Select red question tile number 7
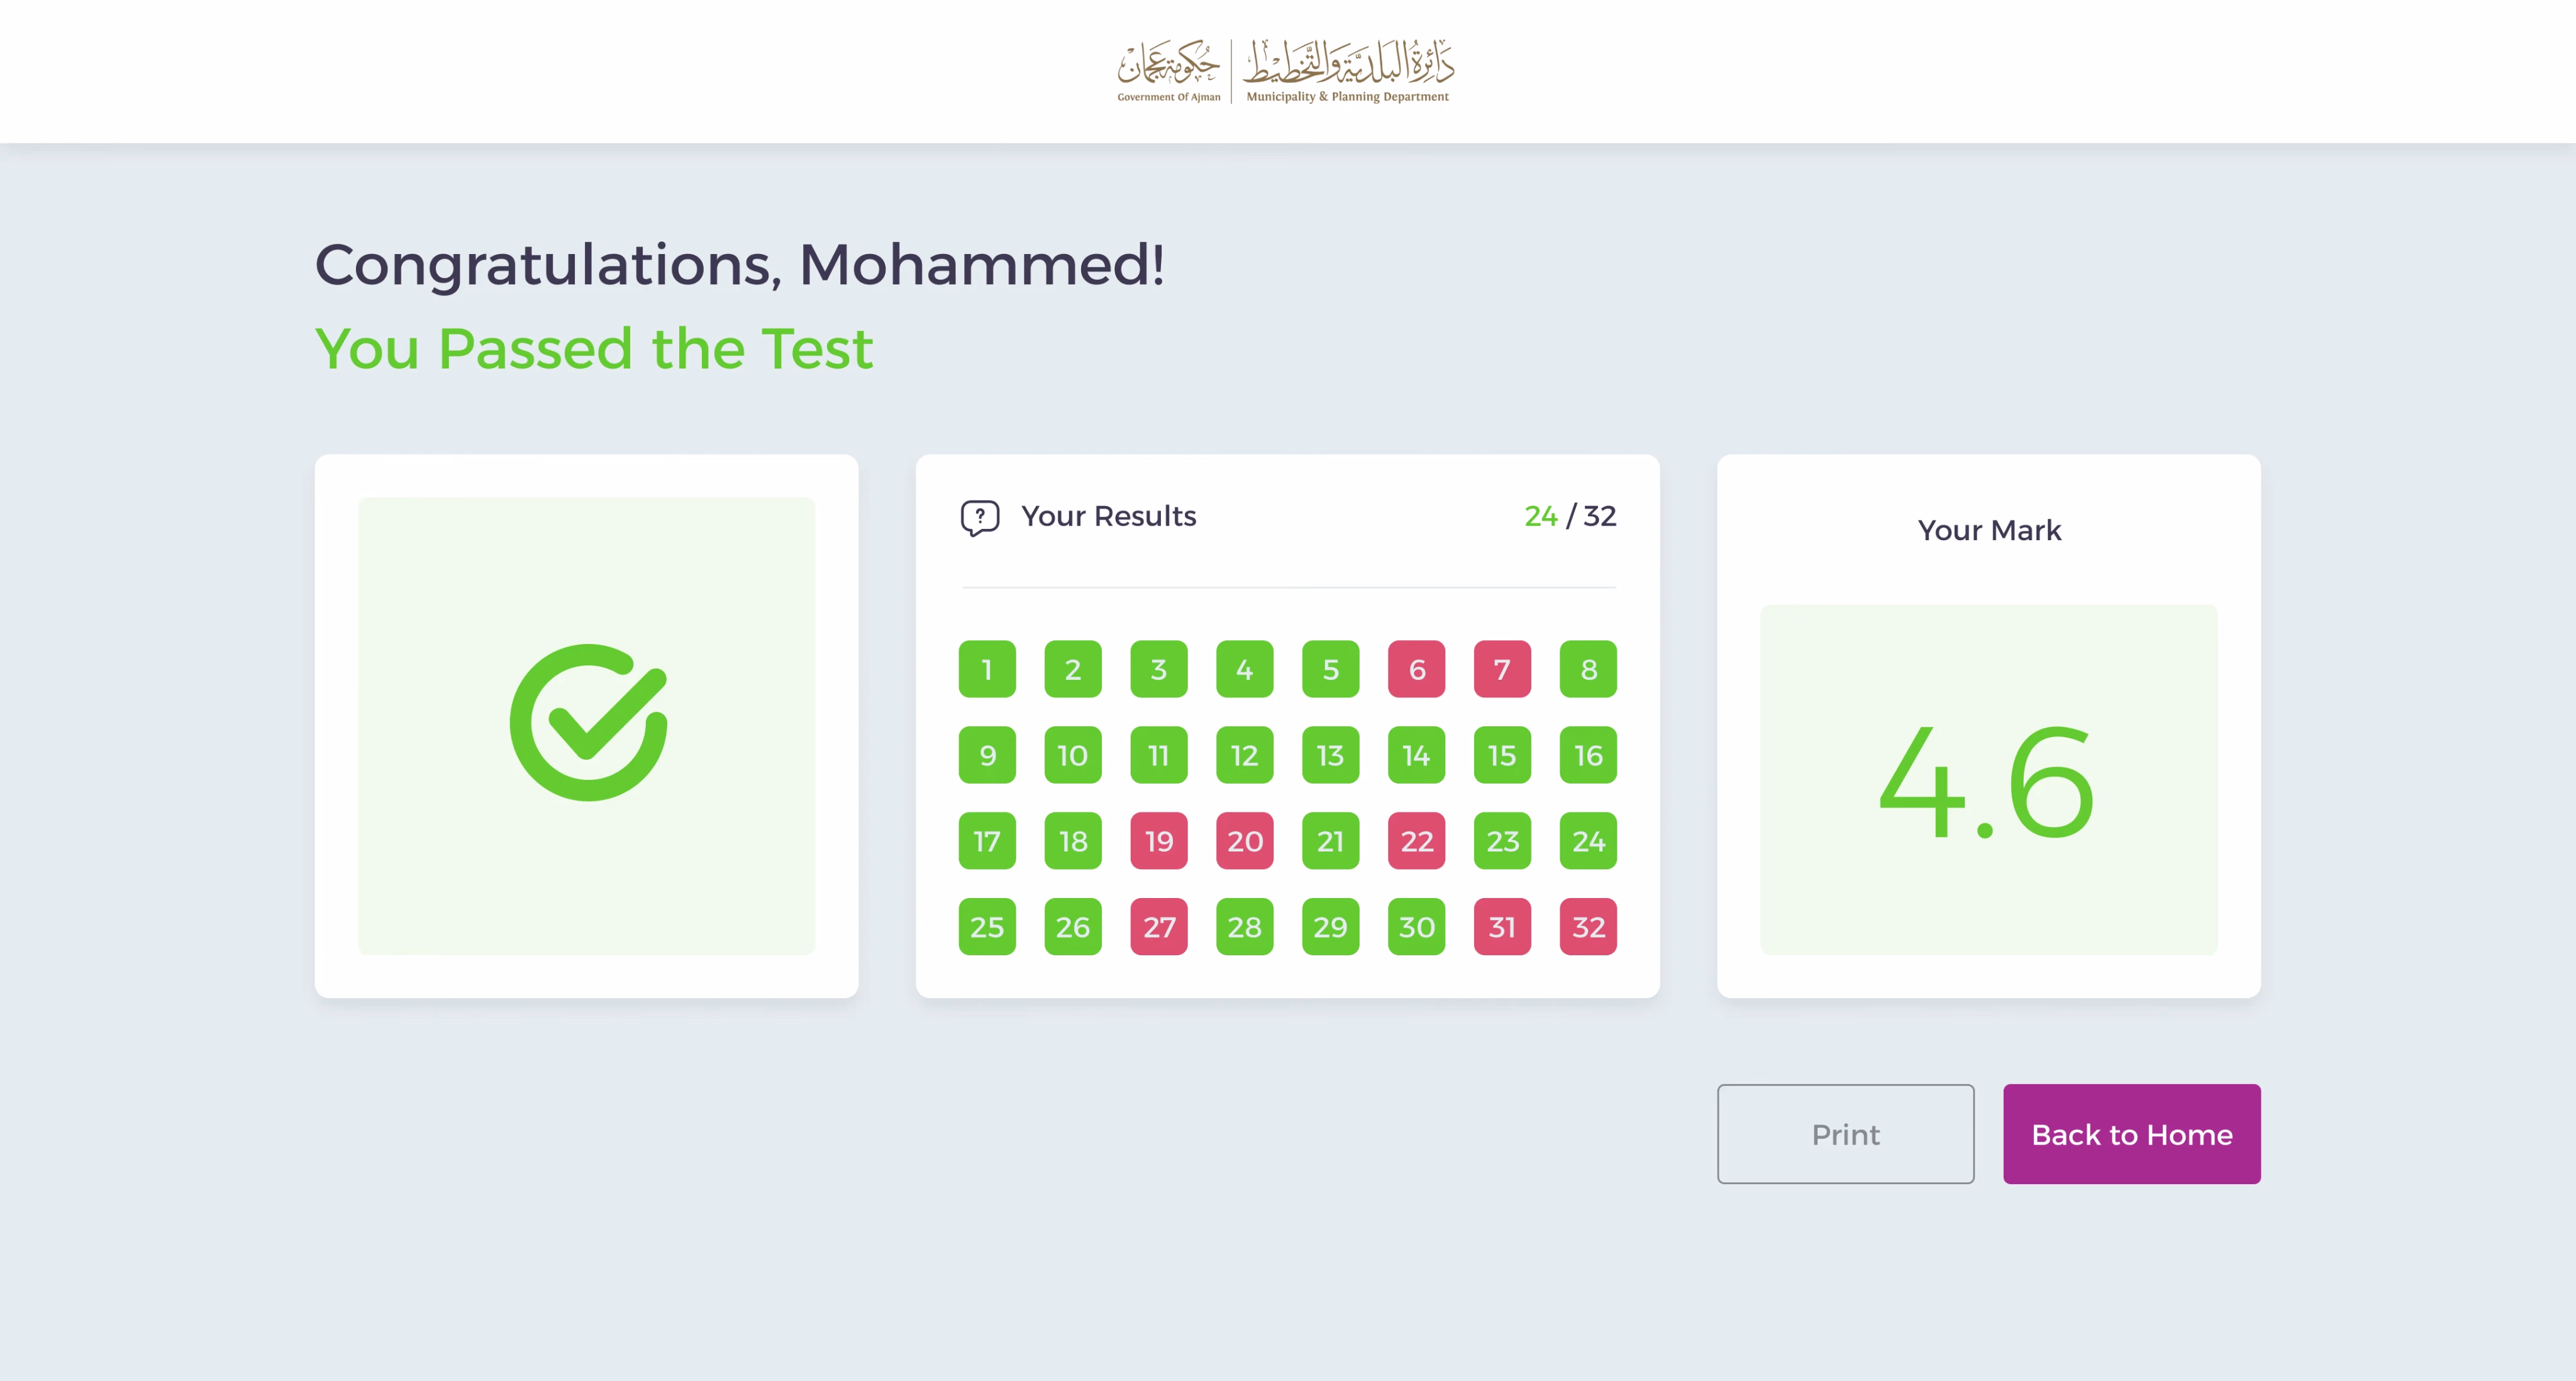Viewport: 2576px width, 1381px height. (x=1502, y=669)
